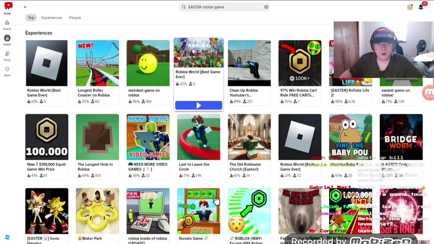Click the search box with EASTER roblox game
This screenshot has width=434, height=244.
(x=224, y=7)
